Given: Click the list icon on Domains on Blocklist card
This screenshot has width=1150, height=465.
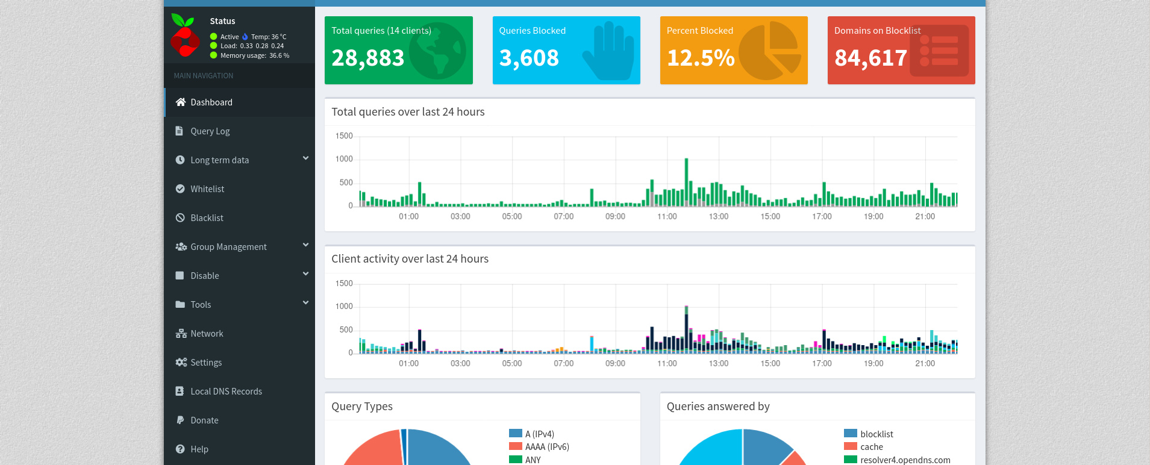Looking at the screenshot, I should (x=939, y=51).
